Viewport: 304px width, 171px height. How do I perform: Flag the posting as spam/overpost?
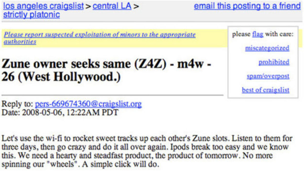click(268, 76)
